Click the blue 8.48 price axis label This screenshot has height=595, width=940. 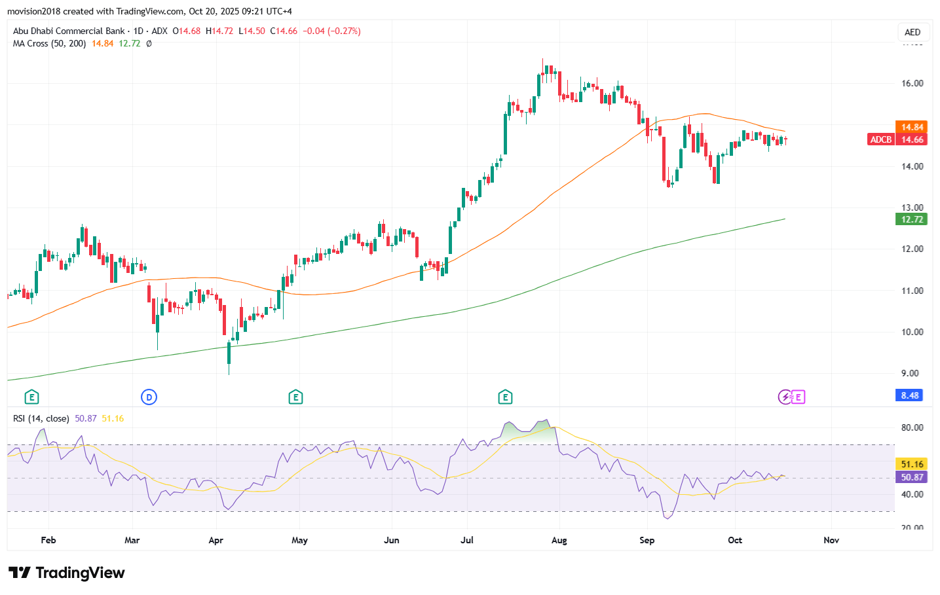coord(910,395)
